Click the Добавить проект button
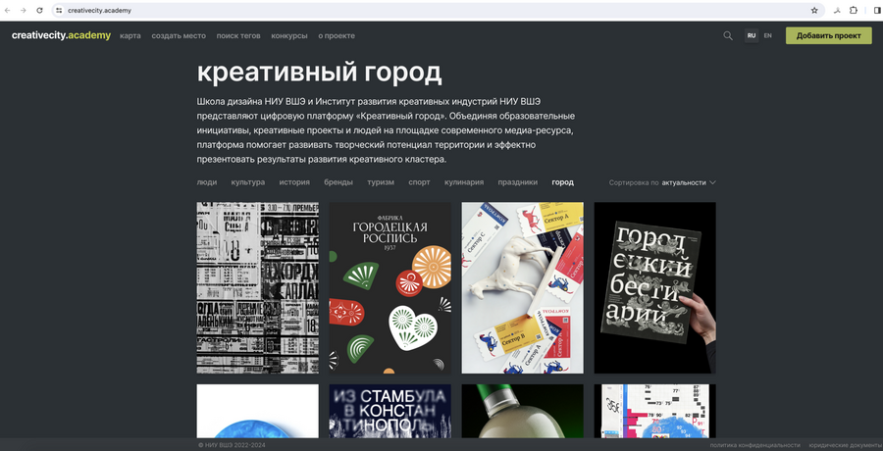This screenshot has height=451, width=883. click(x=828, y=35)
